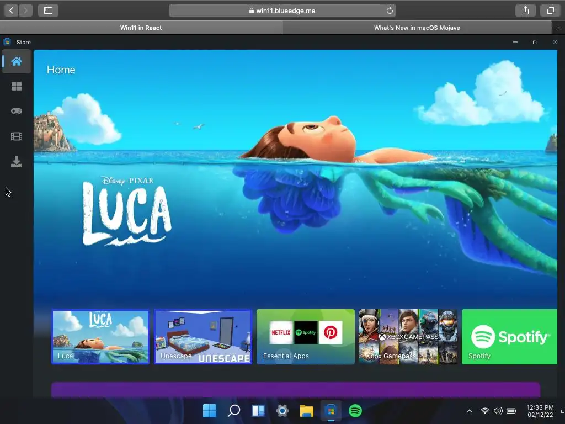Minimize the Store window
This screenshot has height=424, width=565.
coord(515,42)
